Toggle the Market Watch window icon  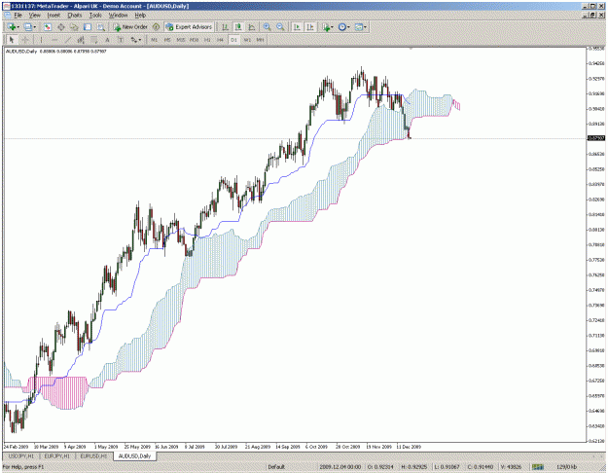coord(48,27)
